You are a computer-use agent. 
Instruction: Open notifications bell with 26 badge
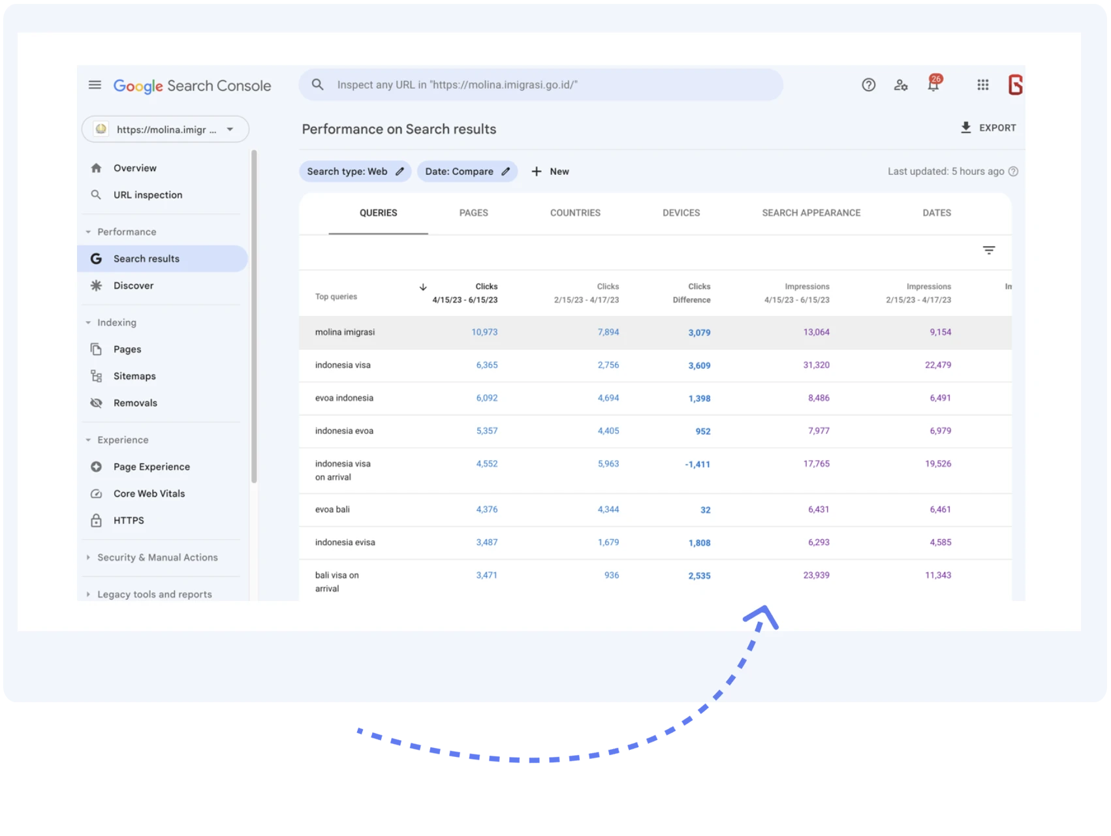pyautogui.click(x=934, y=83)
